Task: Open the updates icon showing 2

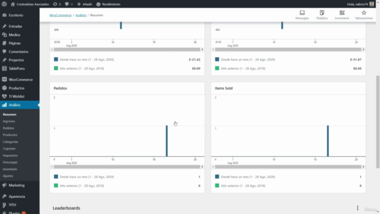Action: tap(55, 4)
